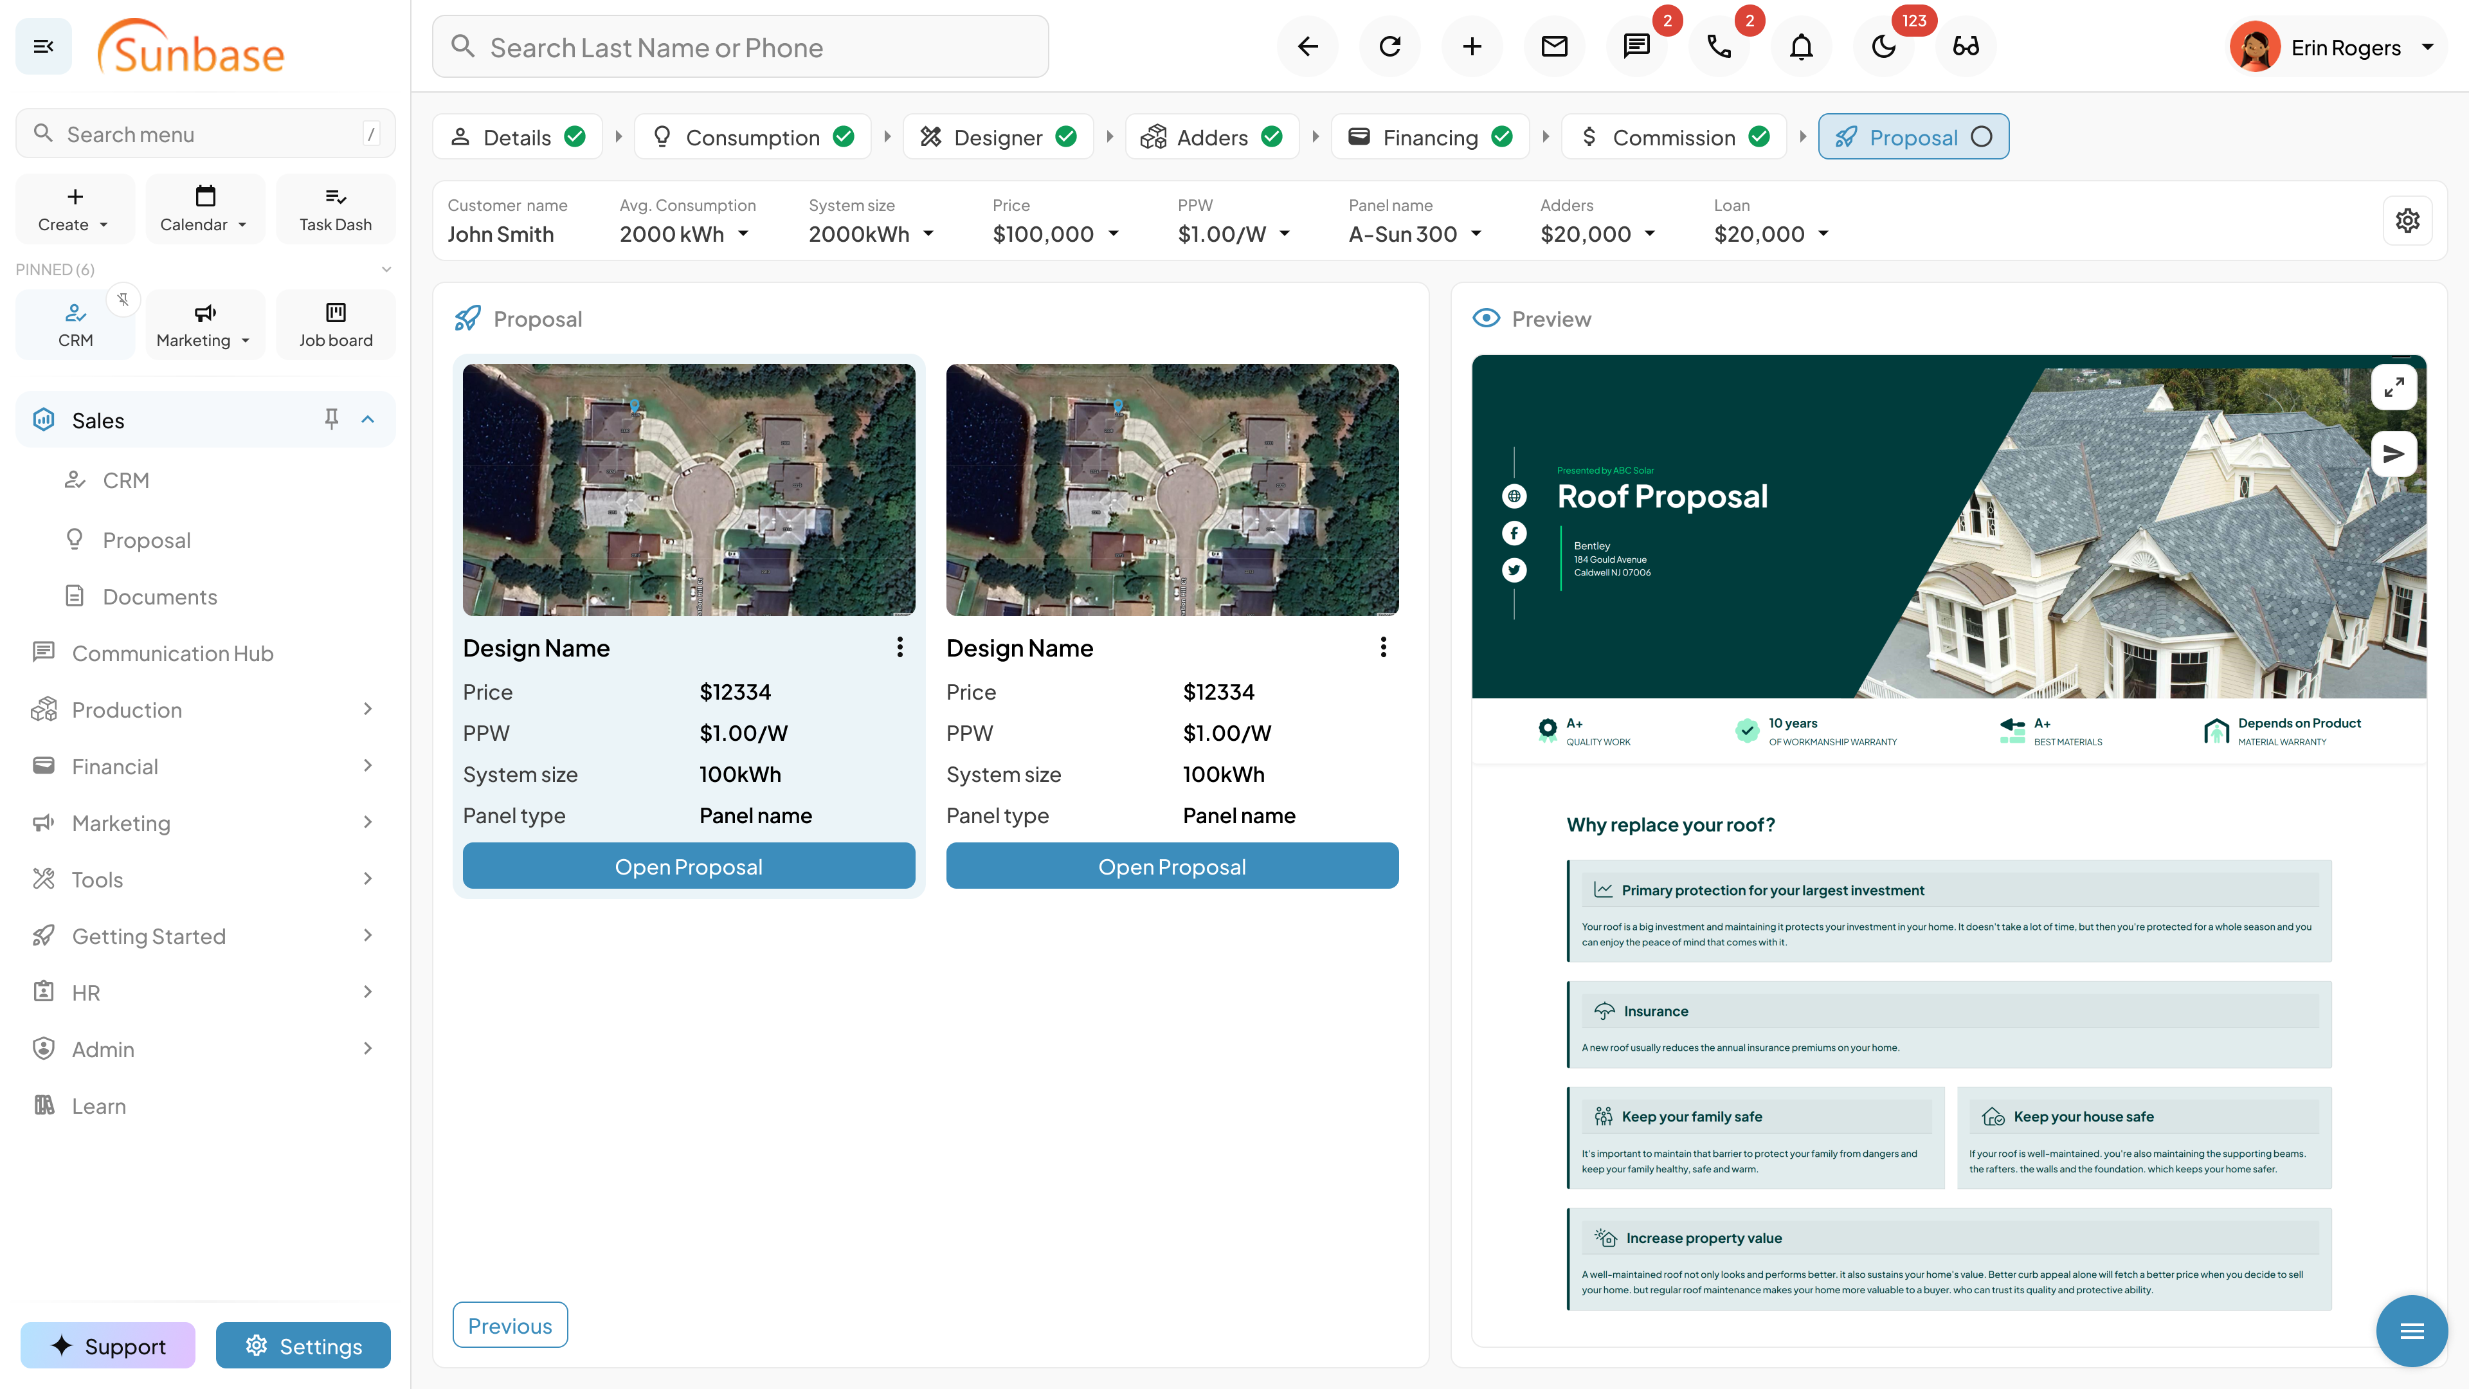The height and width of the screenshot is (1389, 2469).
Task: Toggle dark mode moon icon
Action: [1883, 46]
